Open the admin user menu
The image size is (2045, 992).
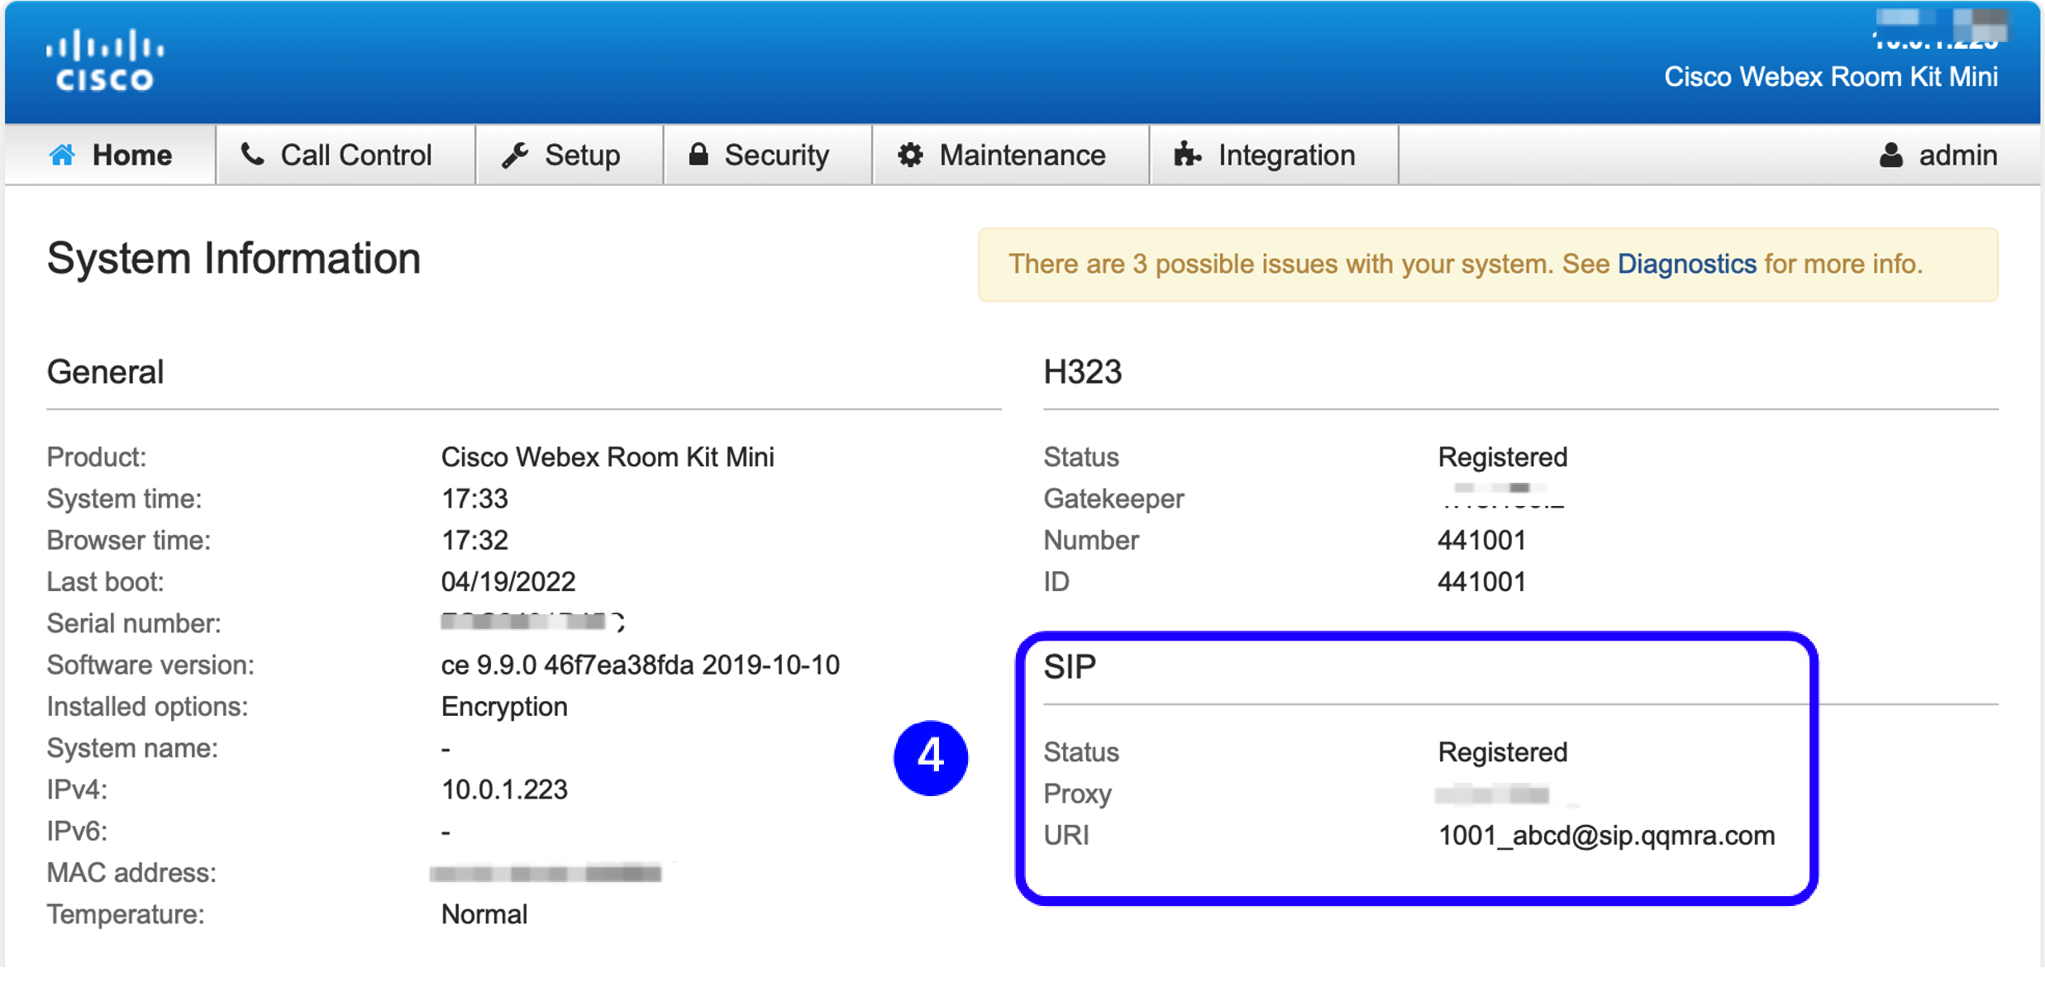point(1938,155)
